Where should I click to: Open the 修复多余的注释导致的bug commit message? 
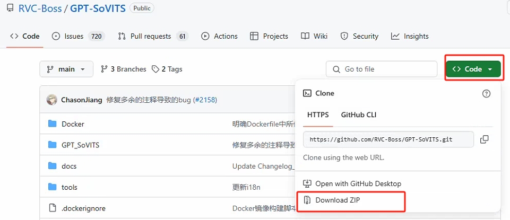click(150, 100)
